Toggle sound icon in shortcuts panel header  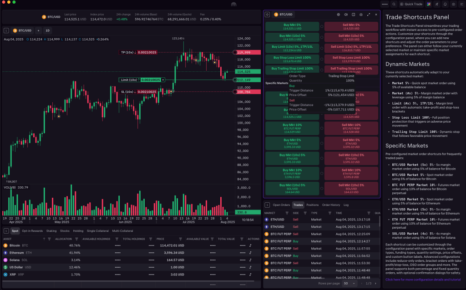pos(346,15)
